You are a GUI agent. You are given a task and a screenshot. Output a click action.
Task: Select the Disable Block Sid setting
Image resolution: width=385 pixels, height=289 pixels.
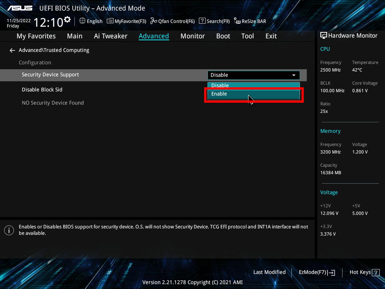[x=42, y=90]
